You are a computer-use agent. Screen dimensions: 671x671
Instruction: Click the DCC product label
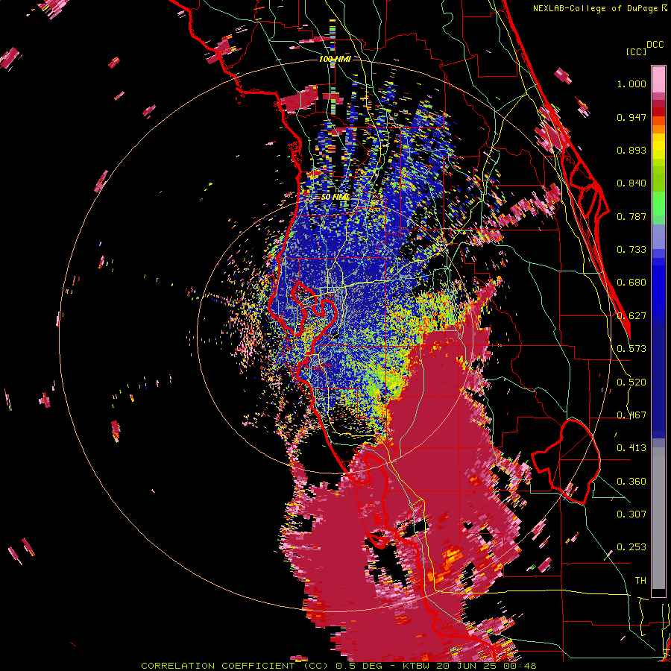pyautogui.click(x=655, y=45)
